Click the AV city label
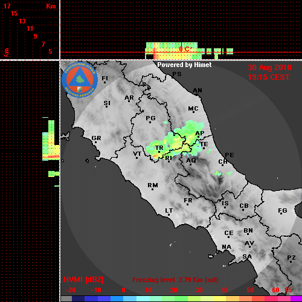302x302 pixels. [249, 243]
